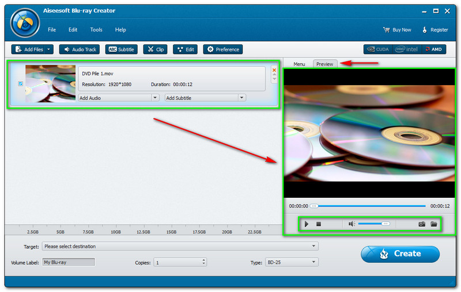Click the Aiseesoft app logo
The image size is (461, 292).
tap(25, 23)
